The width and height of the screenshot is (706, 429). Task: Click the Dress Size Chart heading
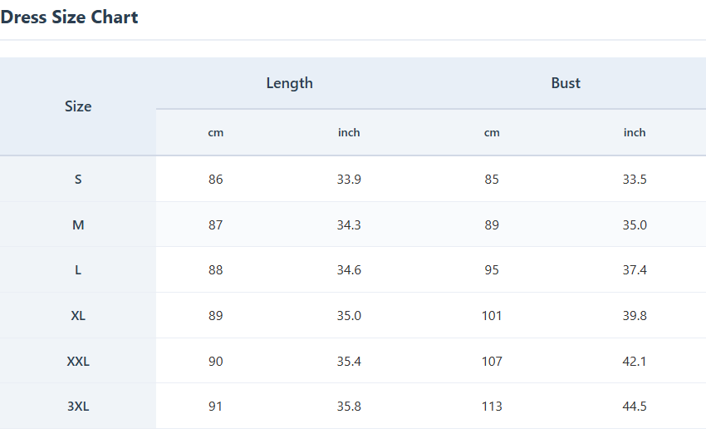[70, 17]
